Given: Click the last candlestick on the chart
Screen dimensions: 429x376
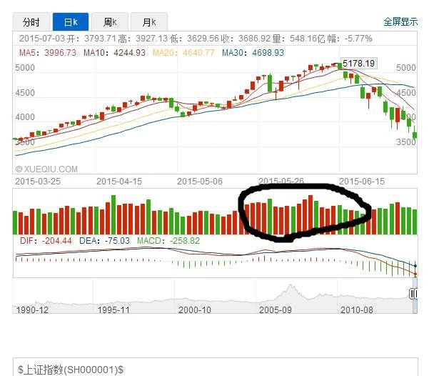Looking at the screenshot, I should [x=415, y=134].
